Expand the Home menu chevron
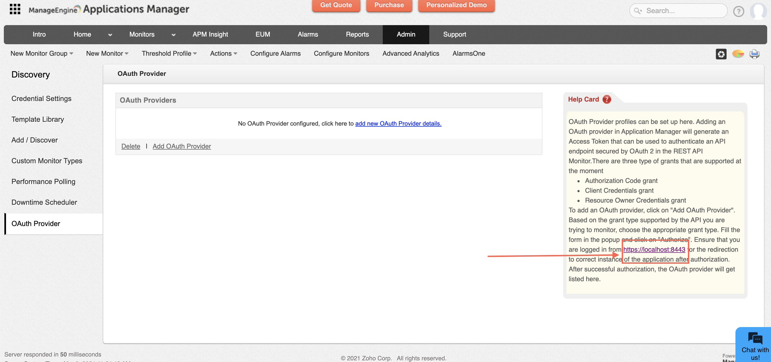 [x=110, y=35]
